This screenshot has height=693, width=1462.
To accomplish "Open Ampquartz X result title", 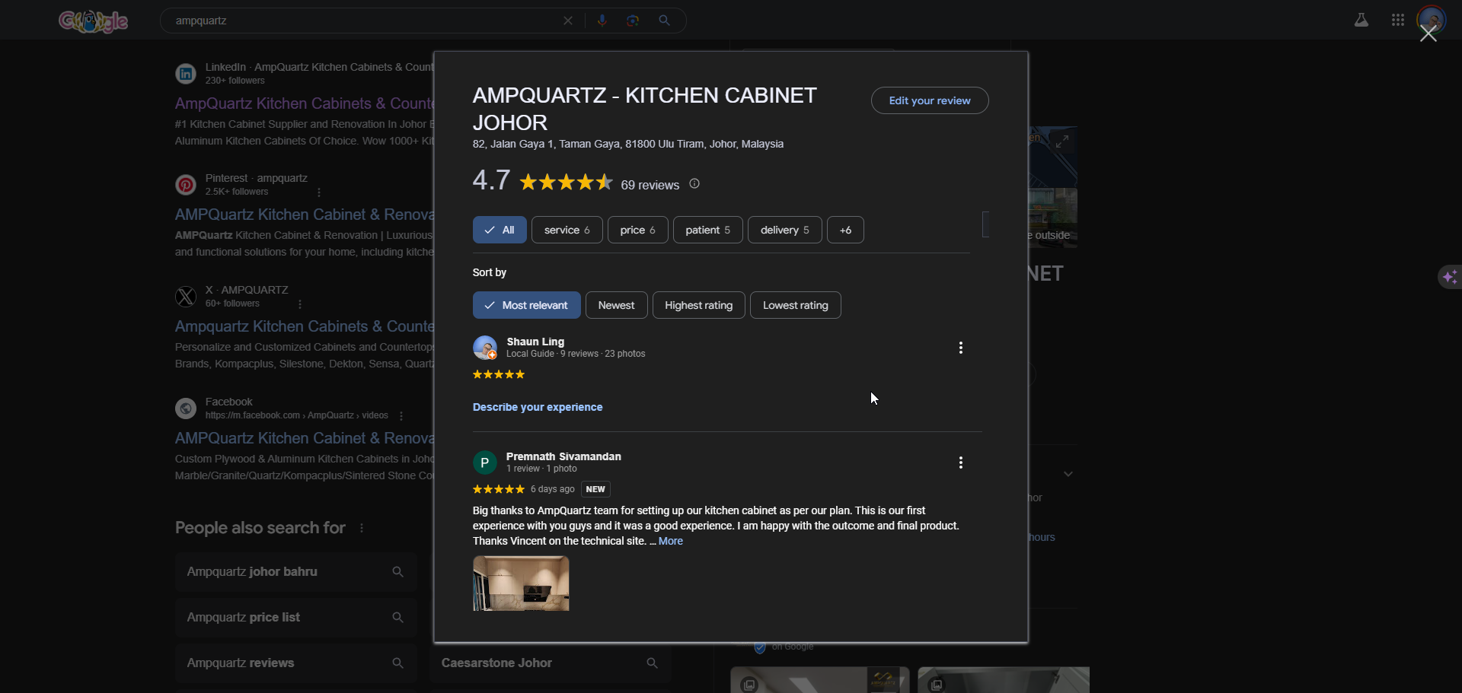I will pos(304,326).
